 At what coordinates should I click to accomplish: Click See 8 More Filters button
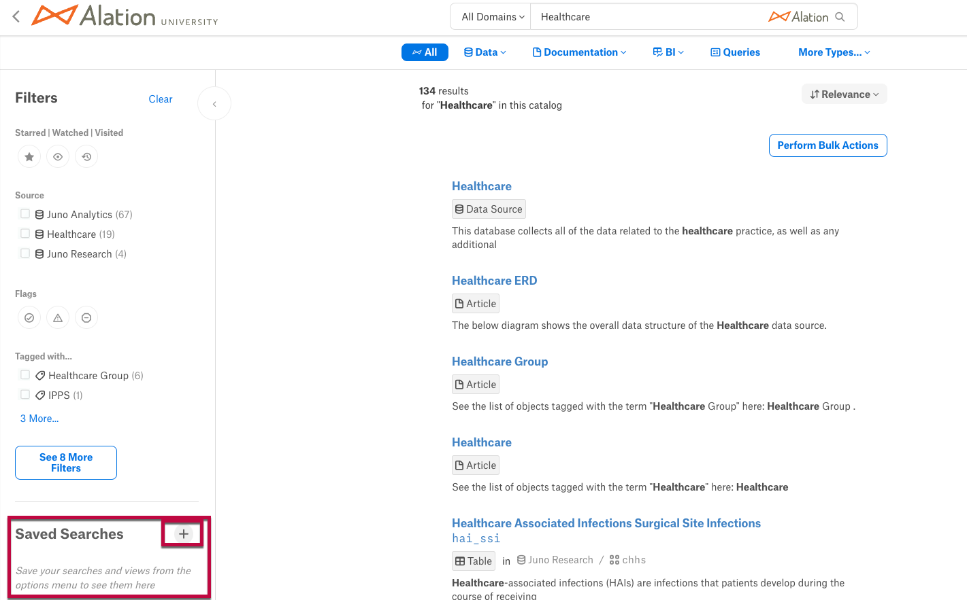click(x=66, y=463)
